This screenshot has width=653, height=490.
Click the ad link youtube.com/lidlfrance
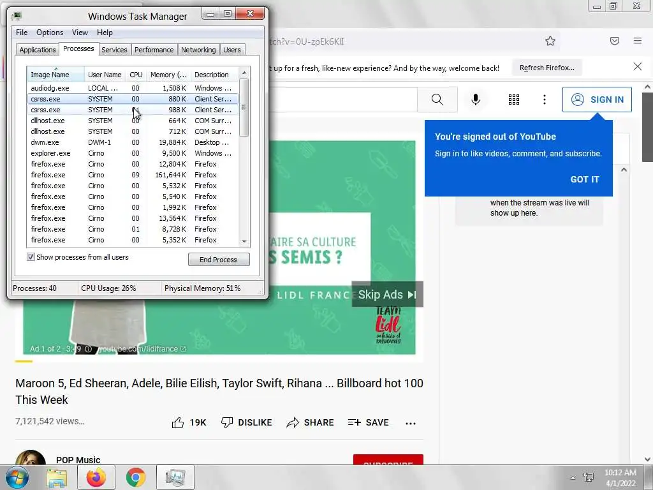(x=142, y=349)
